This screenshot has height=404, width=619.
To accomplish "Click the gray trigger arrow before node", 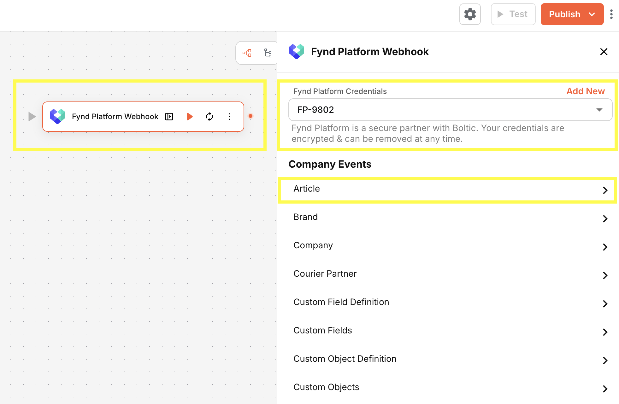I will tap(32, 117).
